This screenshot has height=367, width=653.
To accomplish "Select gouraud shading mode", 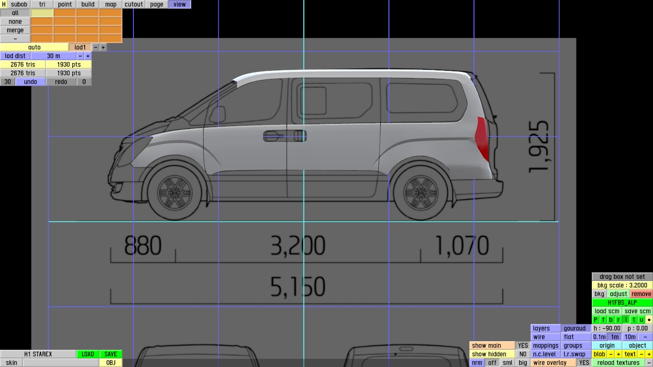I will coord(577,328).
